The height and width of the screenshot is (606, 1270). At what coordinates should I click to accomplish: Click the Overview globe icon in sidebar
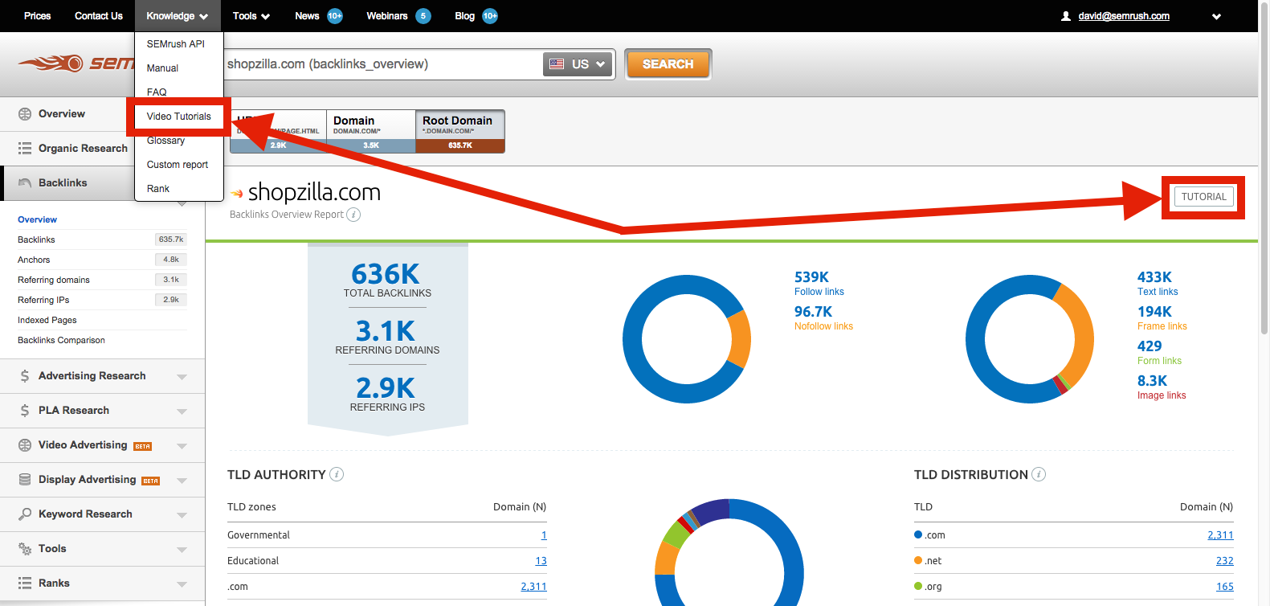25,114
